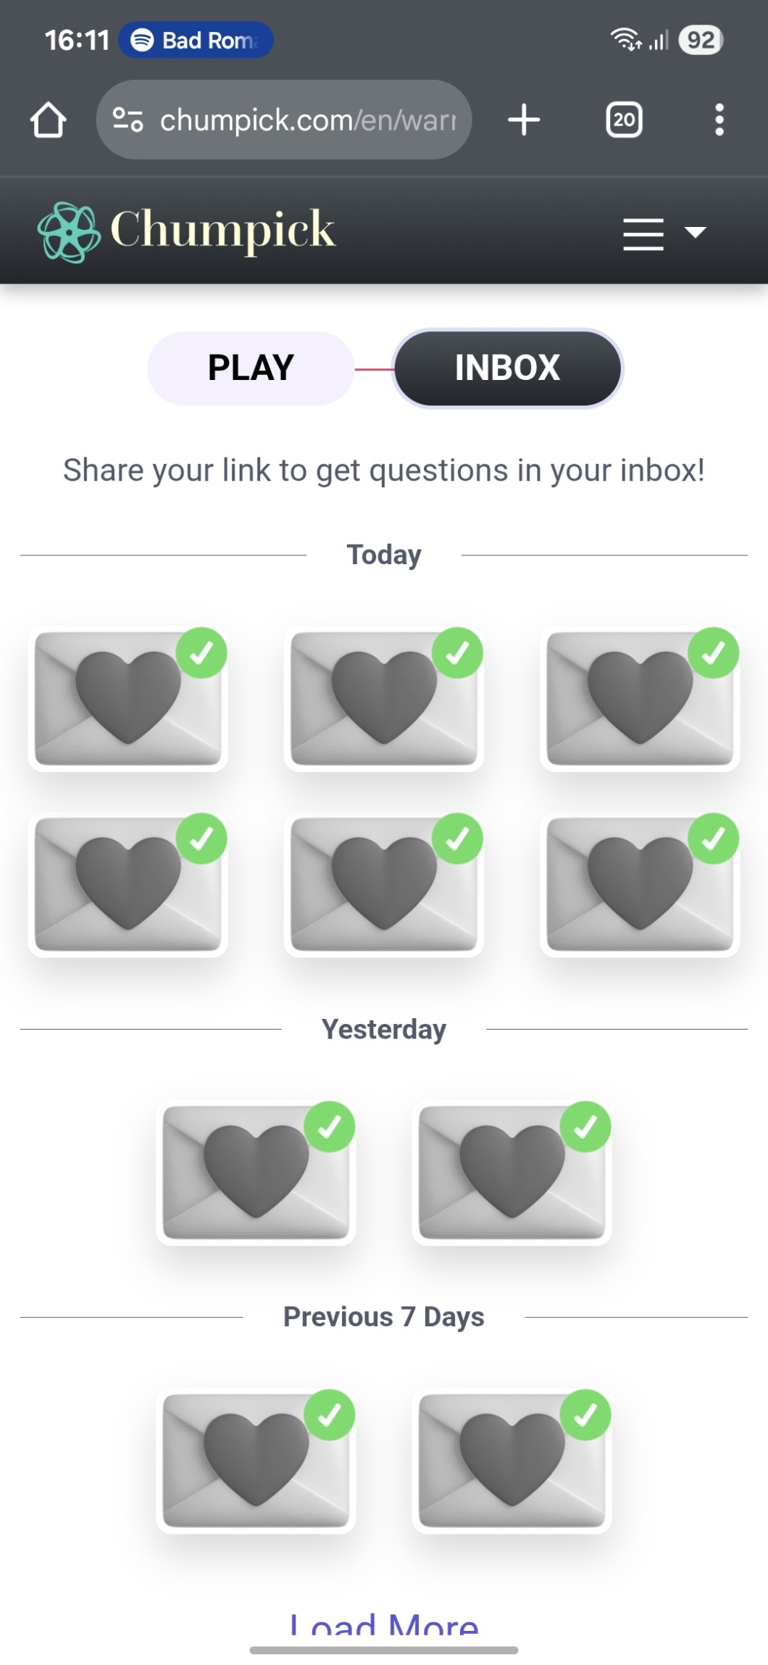This screenshot has height=1665, width=768.
Task: Tap the Spotify now-playing status chip
Action: point(196,40)
